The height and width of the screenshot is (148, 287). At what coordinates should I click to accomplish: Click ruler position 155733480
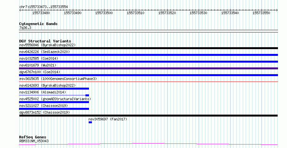click(x=41, y=13)
